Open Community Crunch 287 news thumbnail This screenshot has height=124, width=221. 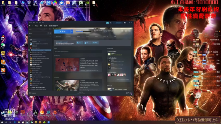tap(67, 85)
